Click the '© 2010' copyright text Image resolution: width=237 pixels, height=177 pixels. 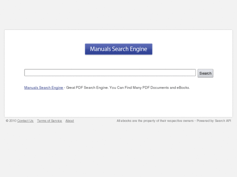click(x=11, y=121)
